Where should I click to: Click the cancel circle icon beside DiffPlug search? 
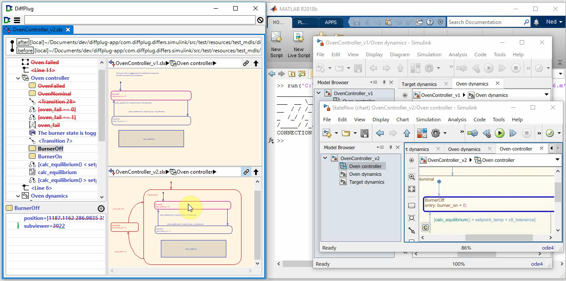point(260,20)
